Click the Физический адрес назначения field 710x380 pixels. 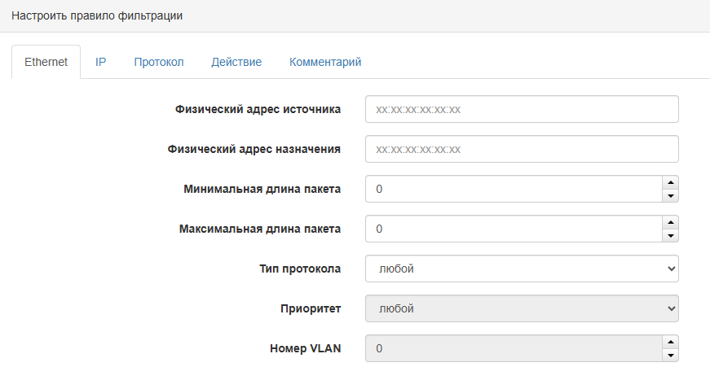pos(522,149)
